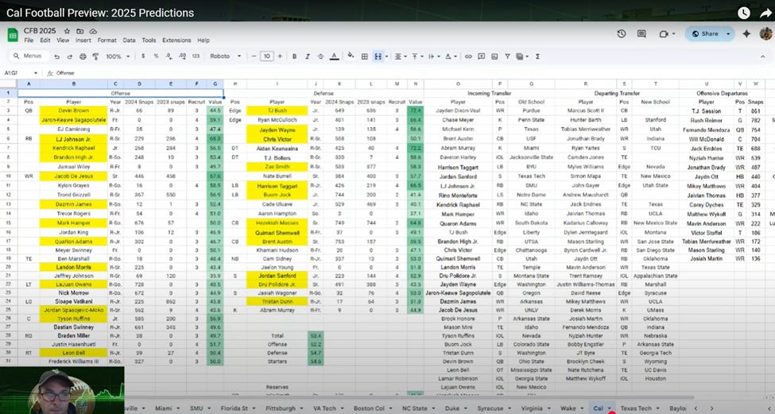Viewport: 775px width, 414px height.
Task: Click the Share button
Action: (705, 33)
